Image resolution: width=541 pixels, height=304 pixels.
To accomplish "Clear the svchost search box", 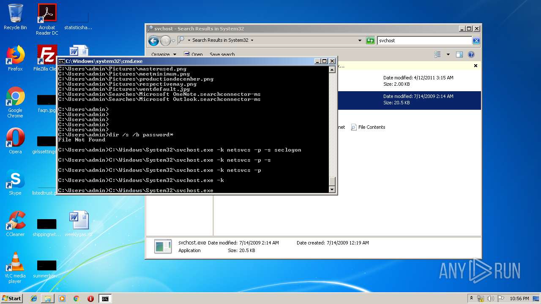I will pyautogui.click(x=476, y=41).
